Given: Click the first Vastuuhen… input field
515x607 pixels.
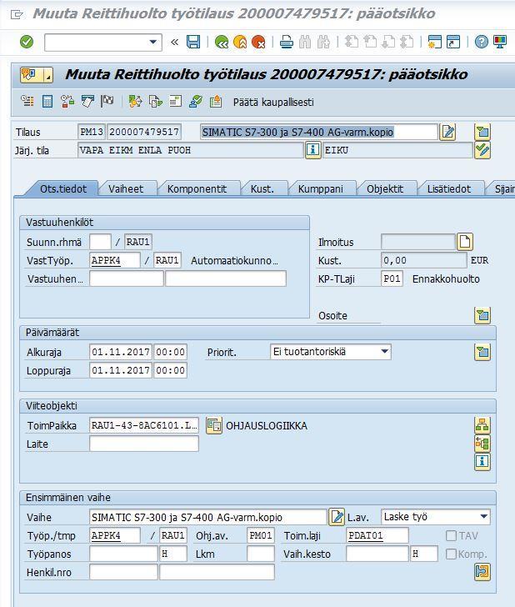Looking at the screenshot, I should [127, 278].
